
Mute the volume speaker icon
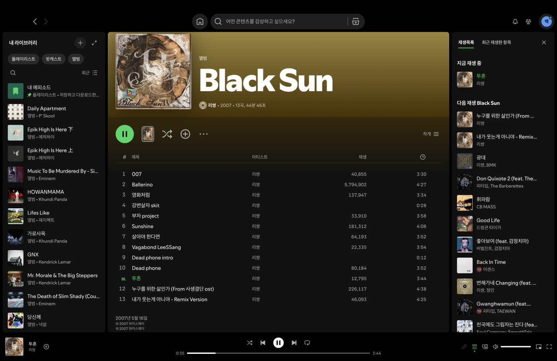pyautogui.click(x=495, y=347)
